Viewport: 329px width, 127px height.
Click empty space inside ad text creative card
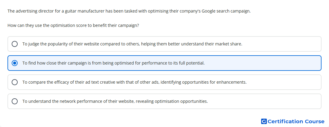click(283, 82)
